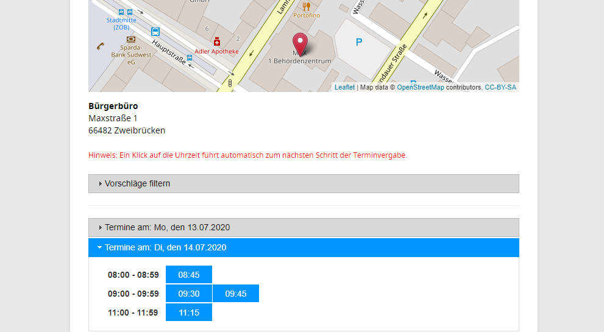Image resolution: width=604 pixels, height=332 pixels.
Task: Choose the 09:30 time slot
Action: [189, 294]
